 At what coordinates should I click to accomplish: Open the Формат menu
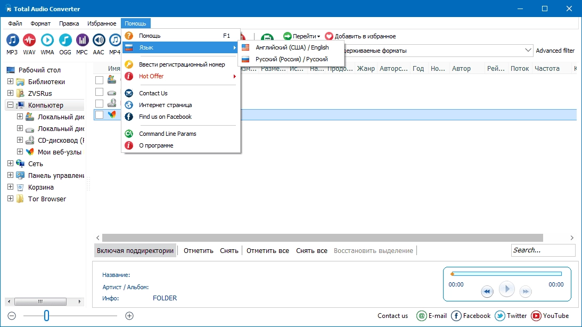(x=40, y=23)
